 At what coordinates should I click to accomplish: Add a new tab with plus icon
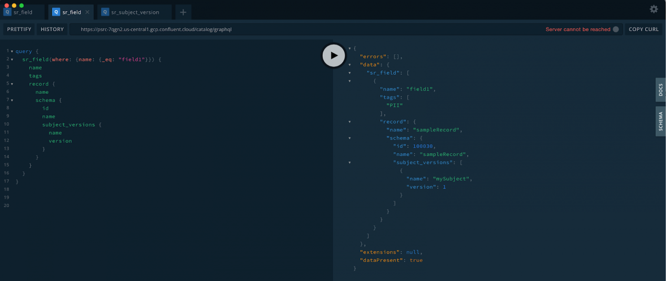pos(183,12)
